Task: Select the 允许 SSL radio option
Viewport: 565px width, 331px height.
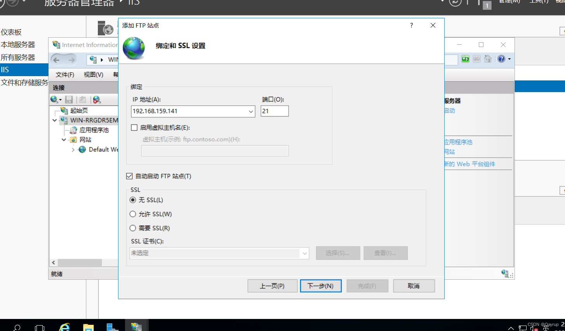Action: pyautogui.click(x=133, y=214)
